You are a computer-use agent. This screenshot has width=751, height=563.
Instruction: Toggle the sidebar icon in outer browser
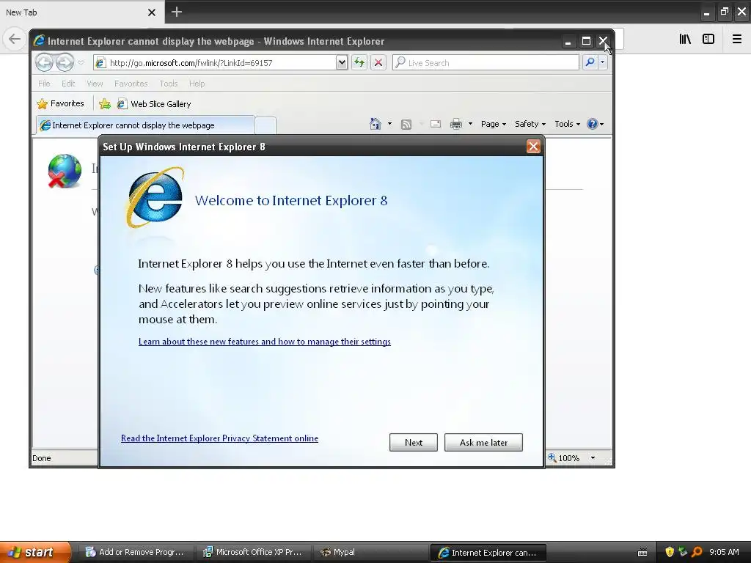[x=708, y=40]
